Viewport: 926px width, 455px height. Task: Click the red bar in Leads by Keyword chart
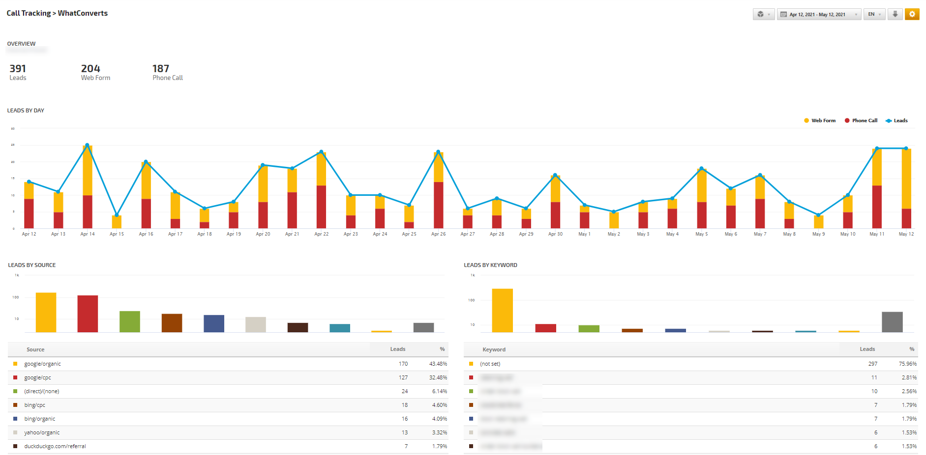tap(545, 328)
